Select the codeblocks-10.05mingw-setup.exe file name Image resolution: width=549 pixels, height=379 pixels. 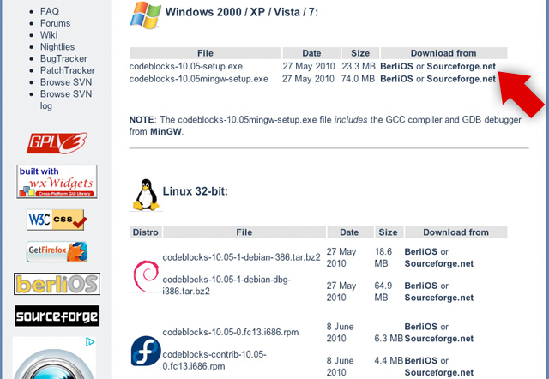pyautogui.click(x=198, y=79)
